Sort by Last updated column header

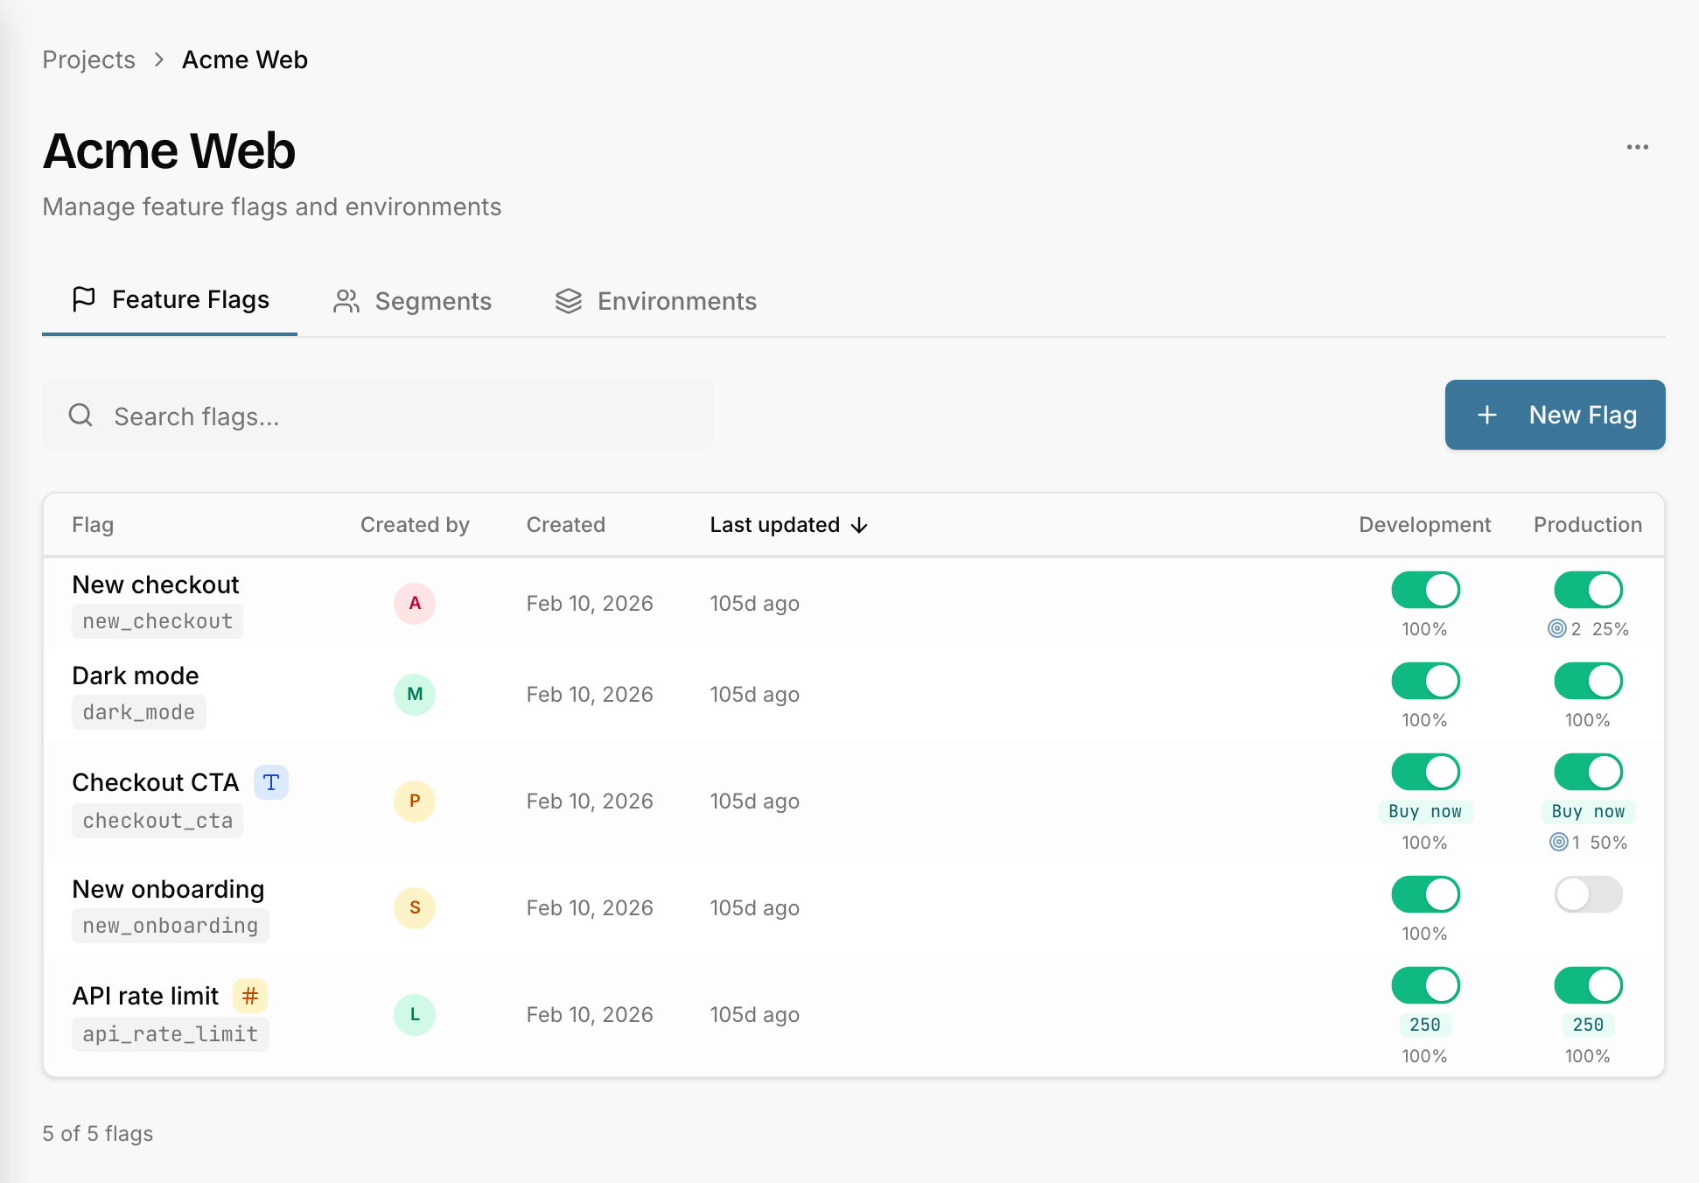788,525
